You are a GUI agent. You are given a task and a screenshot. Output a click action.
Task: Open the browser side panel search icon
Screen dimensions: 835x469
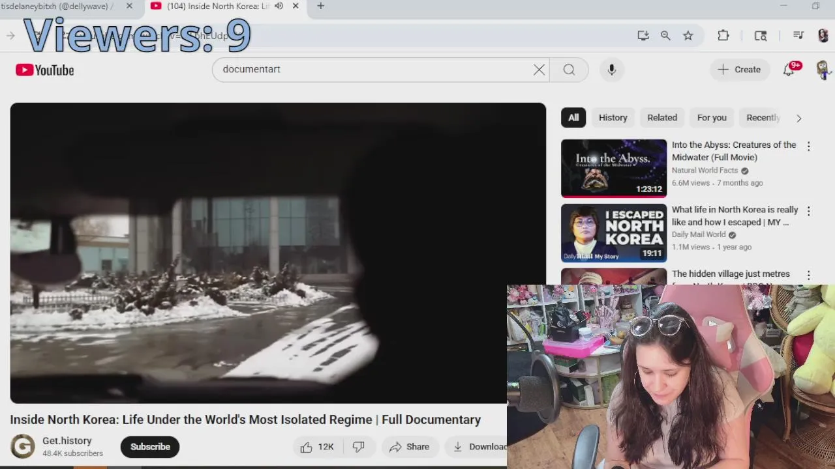tap(761, 36)
